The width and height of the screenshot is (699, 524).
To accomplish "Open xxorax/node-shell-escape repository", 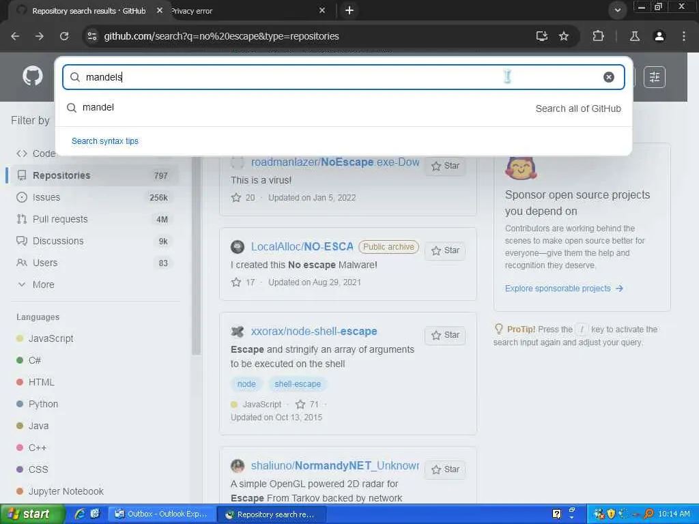I will pos(314,332).
